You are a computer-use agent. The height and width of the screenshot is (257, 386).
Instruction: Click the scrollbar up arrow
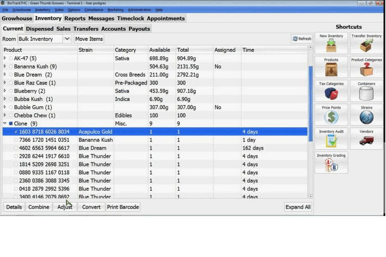(311, 47)
